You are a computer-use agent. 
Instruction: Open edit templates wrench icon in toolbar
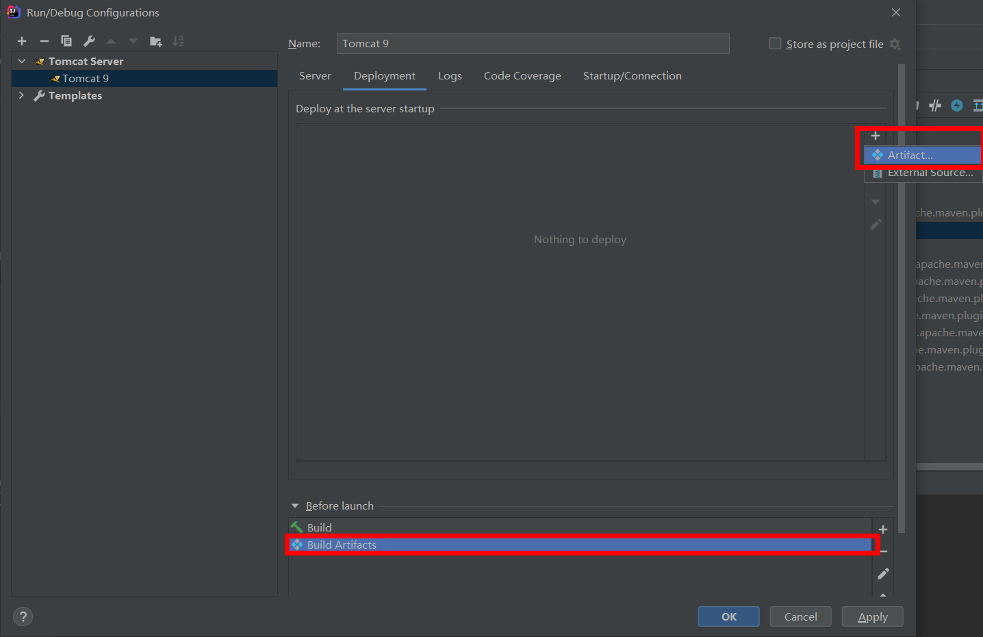(89, 41)
